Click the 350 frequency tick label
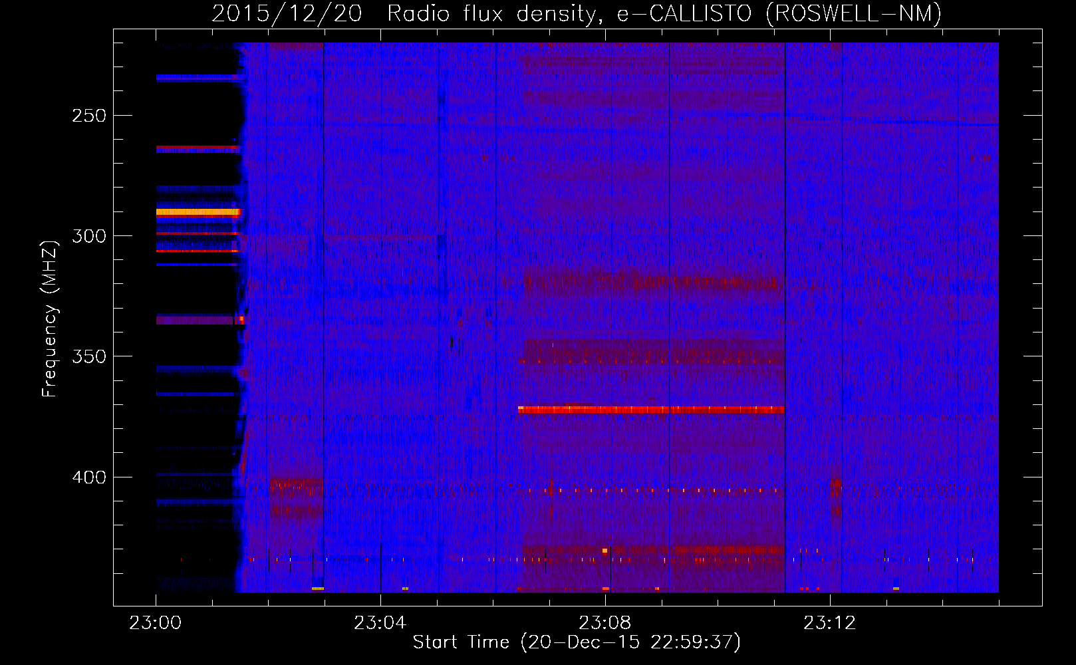The height and width of the screenshot is (665, 1076). [x=89, y=356]
